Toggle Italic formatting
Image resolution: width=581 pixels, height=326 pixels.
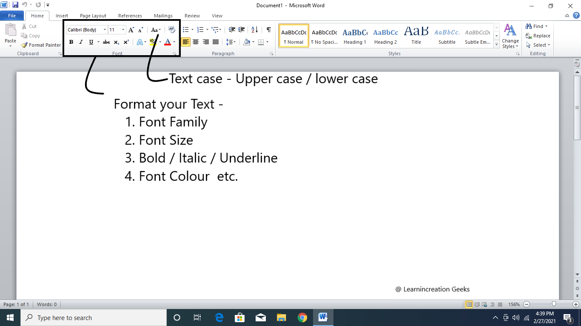click(81, 42)
